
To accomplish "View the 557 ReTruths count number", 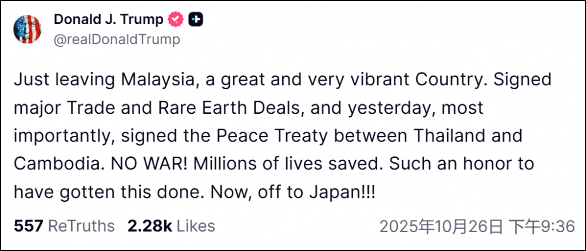I will pos(29,226).
